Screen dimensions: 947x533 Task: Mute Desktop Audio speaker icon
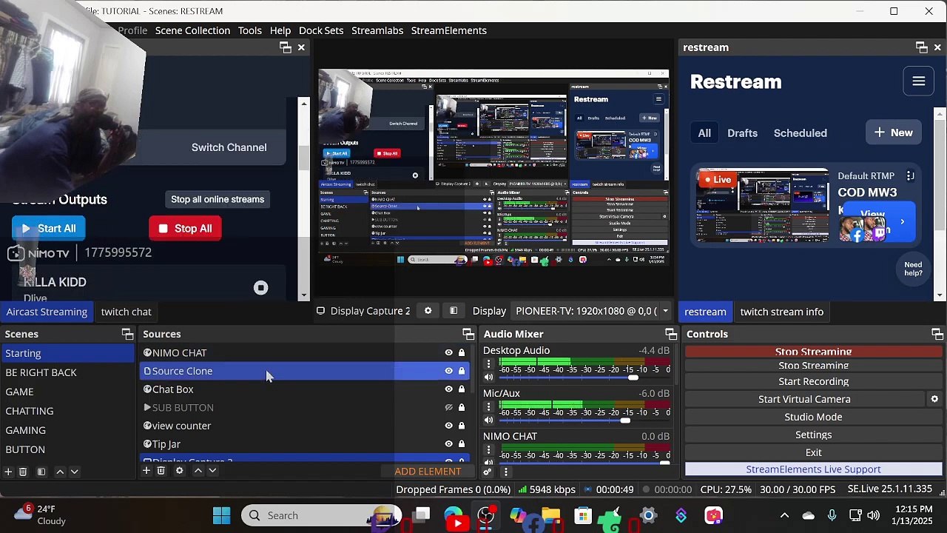coord(488,378)
